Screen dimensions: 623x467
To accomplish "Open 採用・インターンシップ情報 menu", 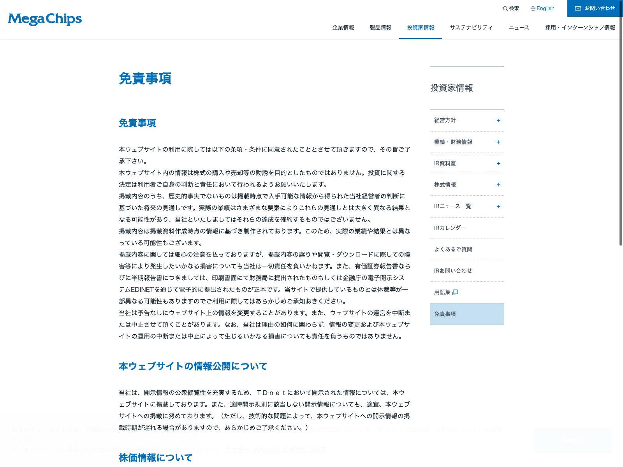I will 580,28.
